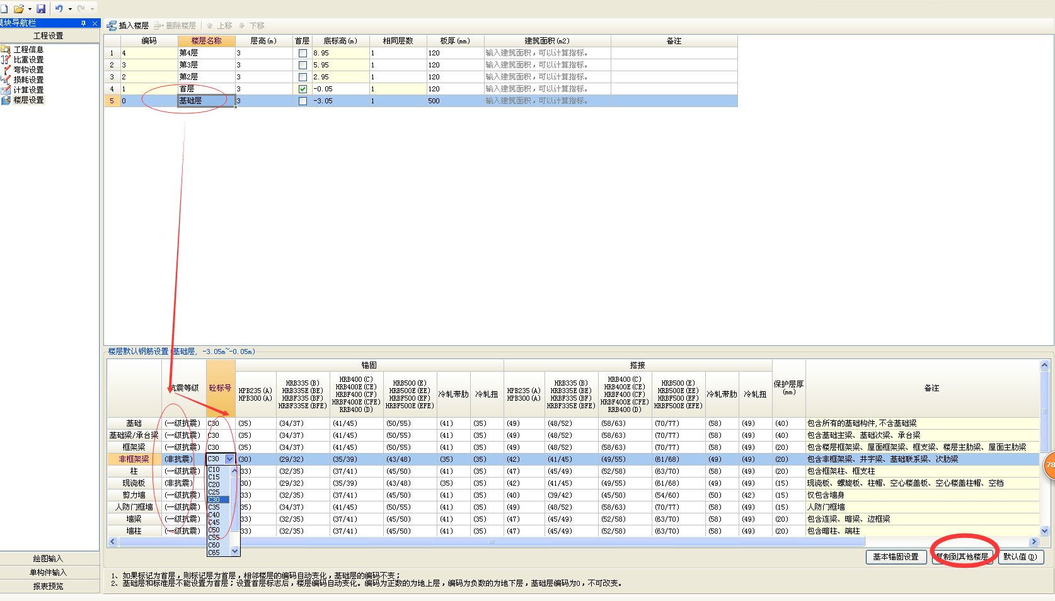Choose C15 in the concrete grade list
The width and height of the screenshot is (1055, 601).
[218, 478]
